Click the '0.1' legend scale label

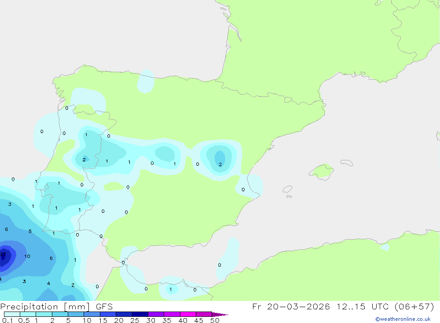tap(7, 320)
